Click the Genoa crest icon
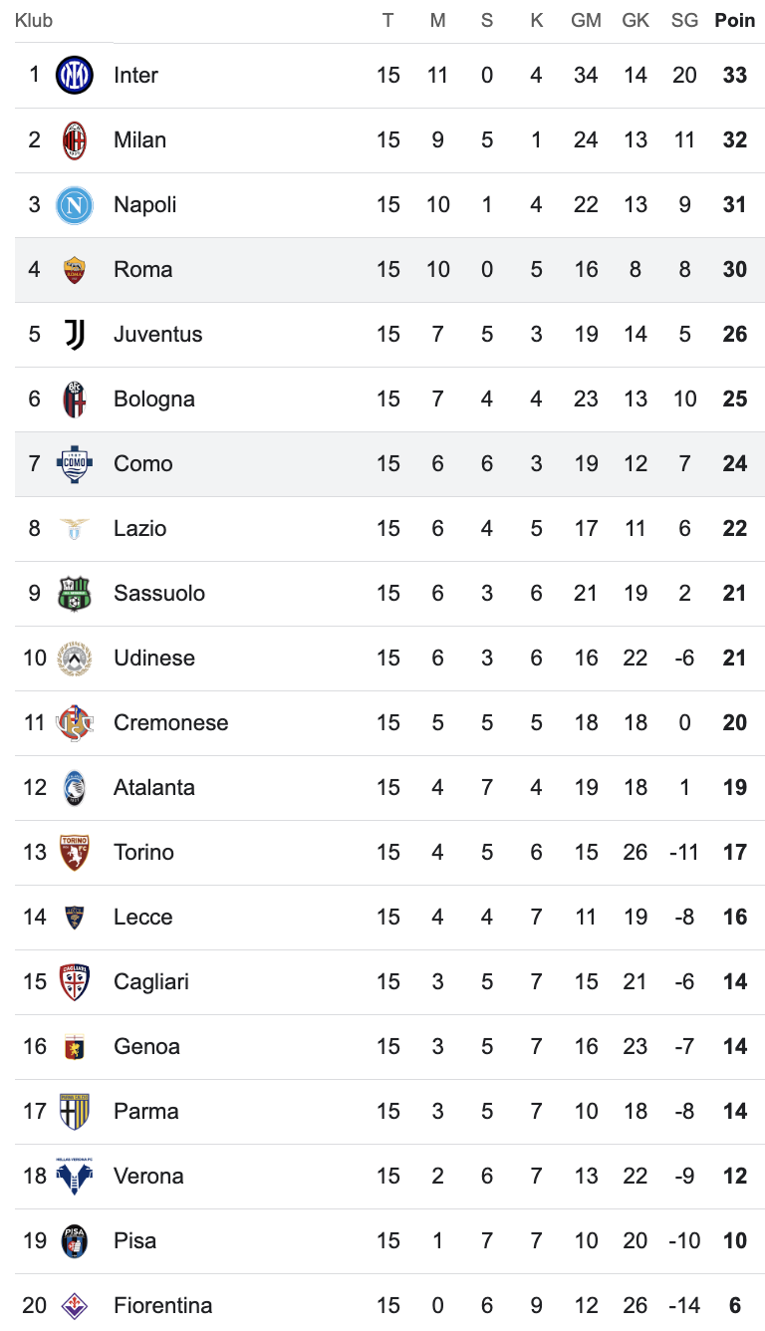This screenshot has width=765, height=1331. coord(75,1047)
